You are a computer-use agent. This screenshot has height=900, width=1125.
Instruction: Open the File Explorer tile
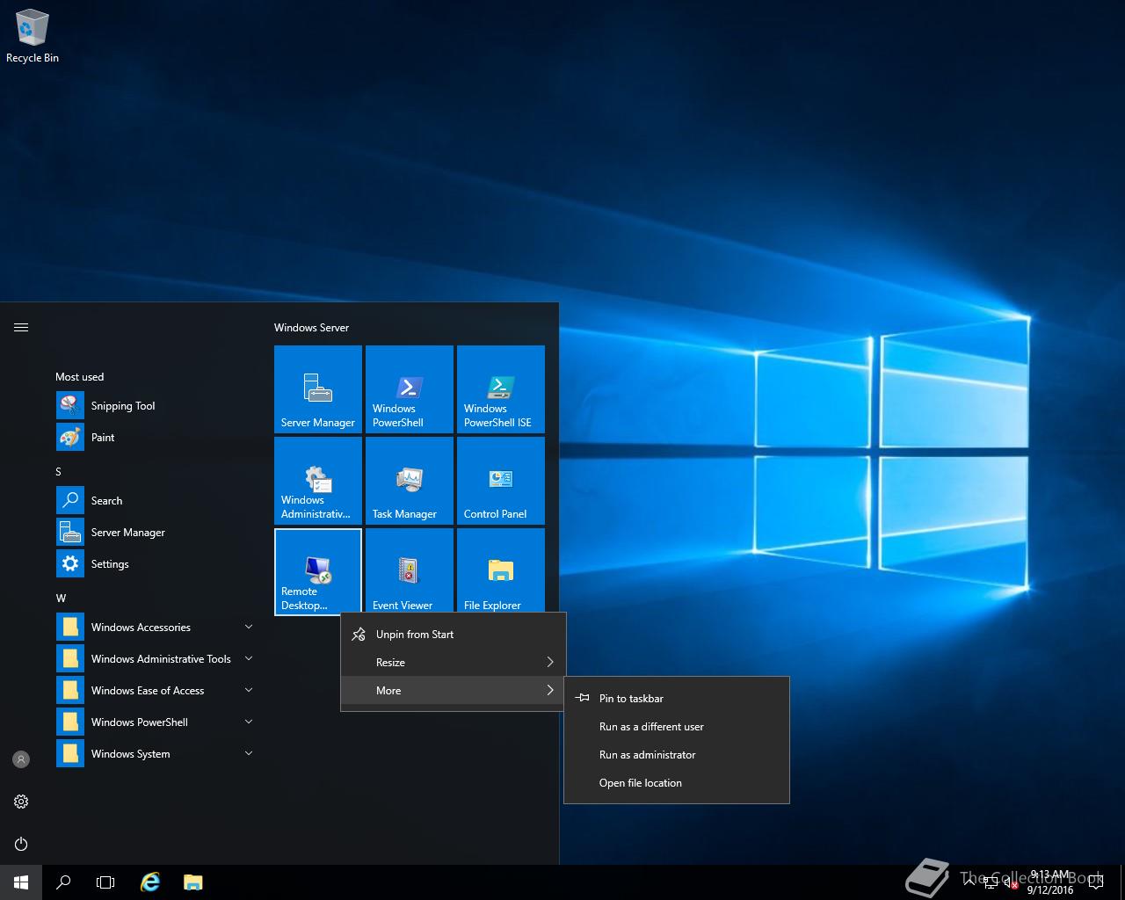click(x=501, y=570)
